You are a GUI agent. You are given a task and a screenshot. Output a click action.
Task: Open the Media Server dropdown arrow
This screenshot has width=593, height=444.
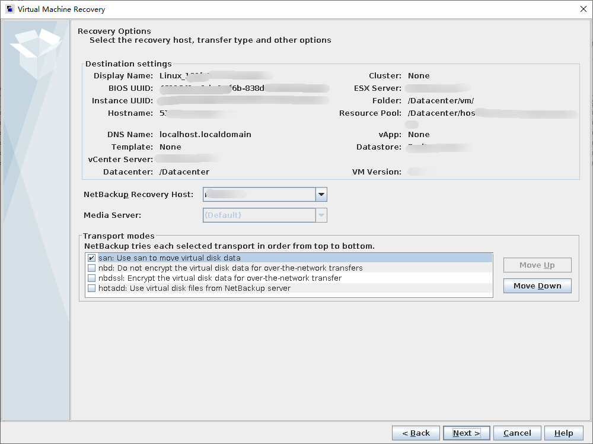coord(321,215)
